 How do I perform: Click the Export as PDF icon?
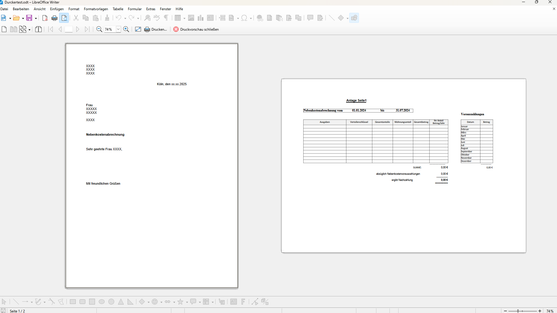pyautogui.click(x=45, y=18)
